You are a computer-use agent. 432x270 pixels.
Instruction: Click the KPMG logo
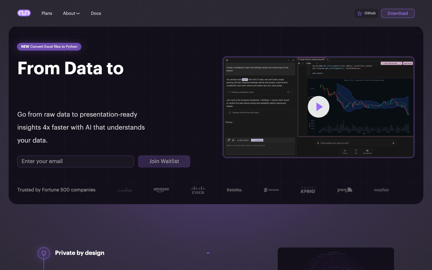pos(308,190)
